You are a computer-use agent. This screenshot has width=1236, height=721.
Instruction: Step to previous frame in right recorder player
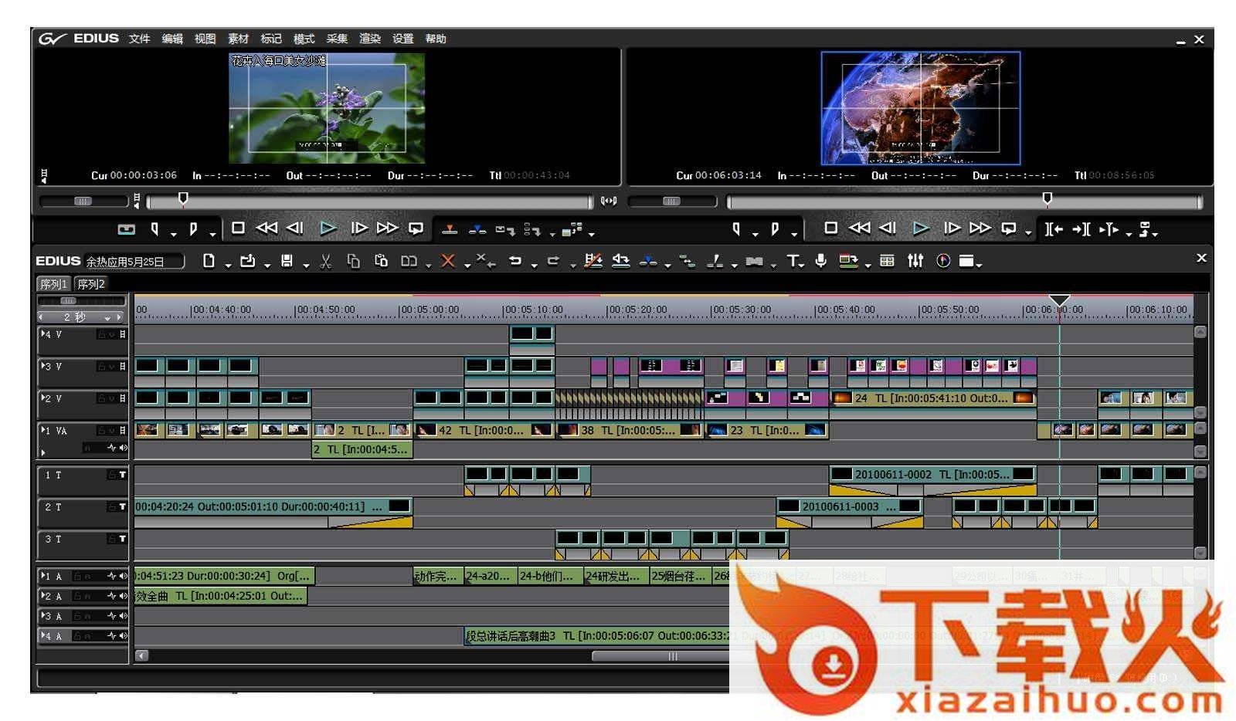(888, 228)
